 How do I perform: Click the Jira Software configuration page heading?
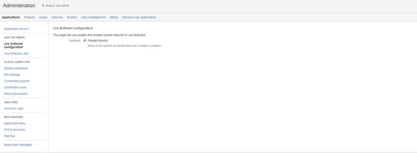coord(73,28)
